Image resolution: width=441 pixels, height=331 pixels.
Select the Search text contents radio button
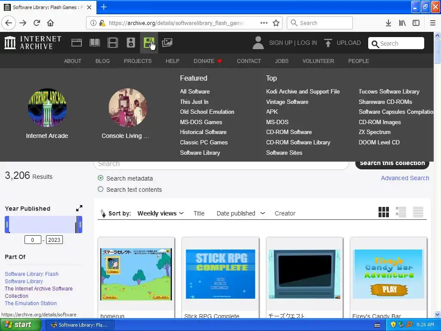100,189
